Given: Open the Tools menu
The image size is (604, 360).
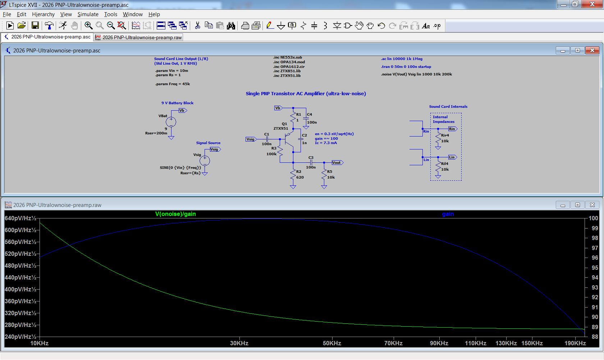Looking at the screenshot, I should [x=111, y=14].
